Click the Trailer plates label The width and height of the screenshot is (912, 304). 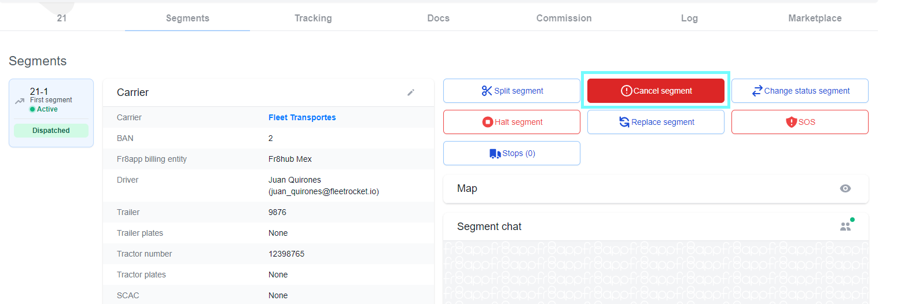(140, 233)
